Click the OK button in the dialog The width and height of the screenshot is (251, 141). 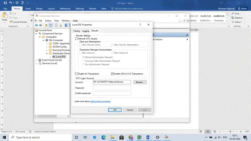[x=115, y=110]
